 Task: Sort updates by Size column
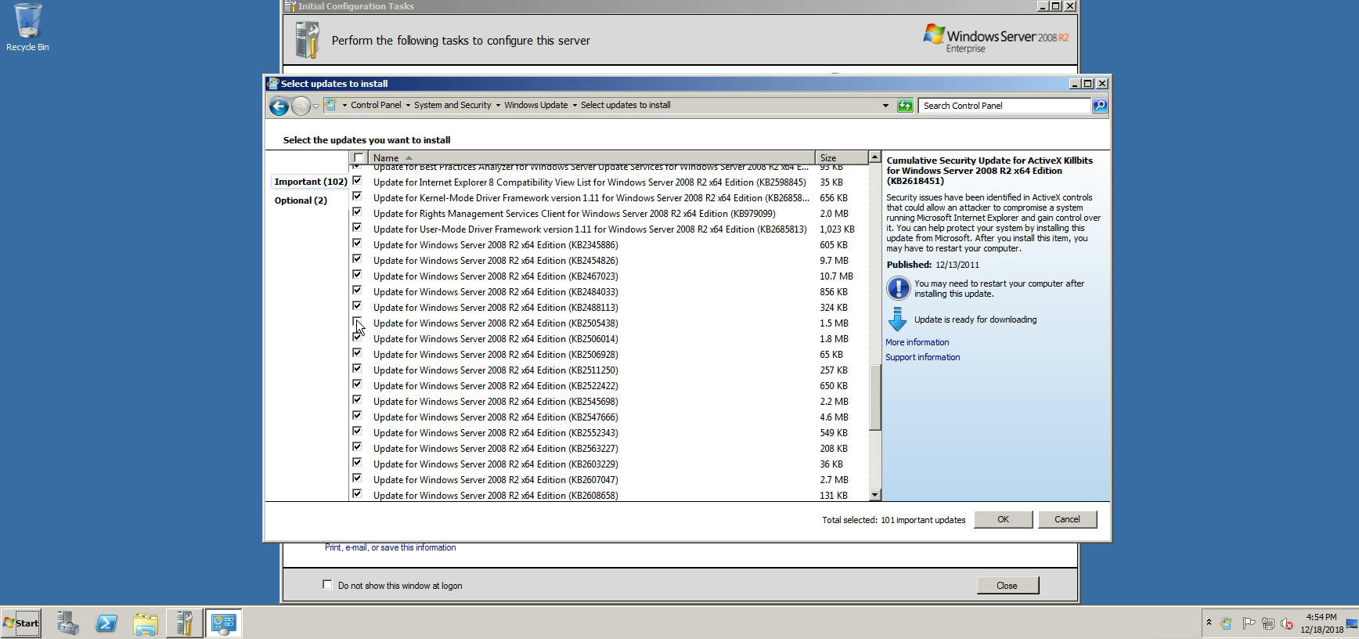coord(842,157)
